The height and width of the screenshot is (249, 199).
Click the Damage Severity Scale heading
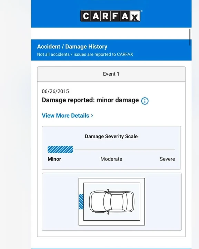111,136
